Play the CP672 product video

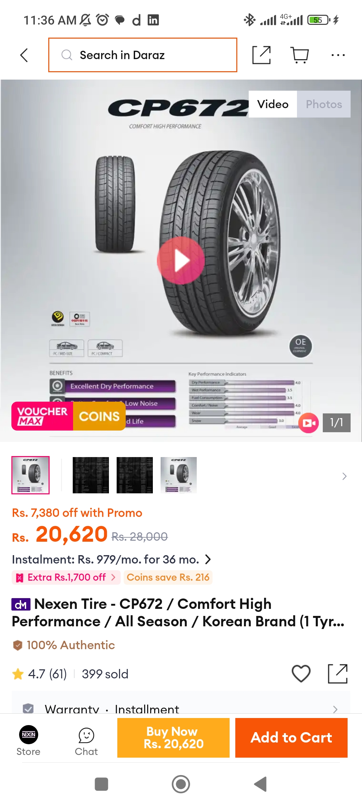coord(181,260)
